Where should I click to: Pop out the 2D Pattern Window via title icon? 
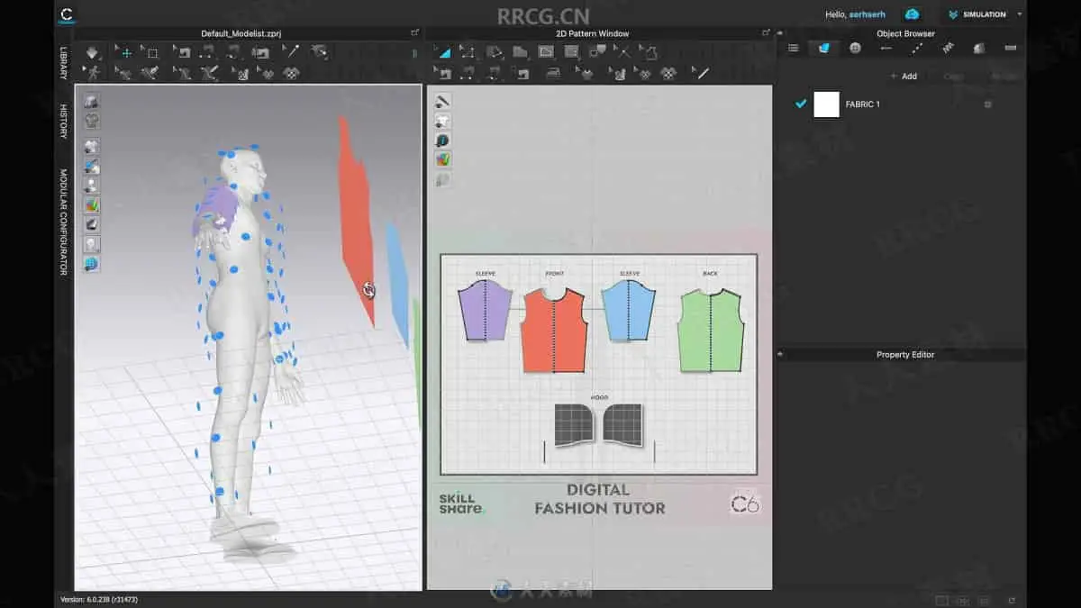(x=766, y=32)
